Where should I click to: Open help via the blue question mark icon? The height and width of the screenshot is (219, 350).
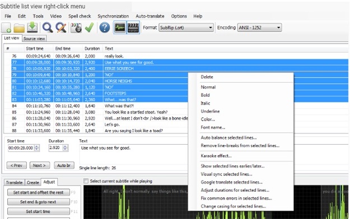[105, 28]
